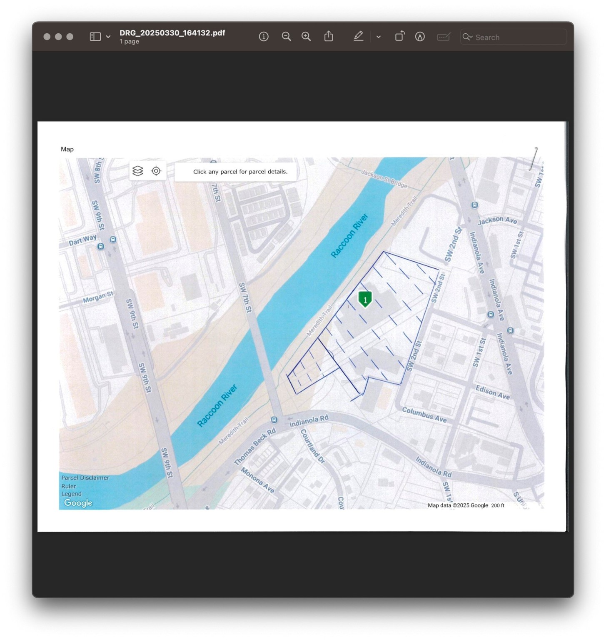Open the Share menu icon
Viewport: 606px width, 640px height.
click(x=329, y=37)
